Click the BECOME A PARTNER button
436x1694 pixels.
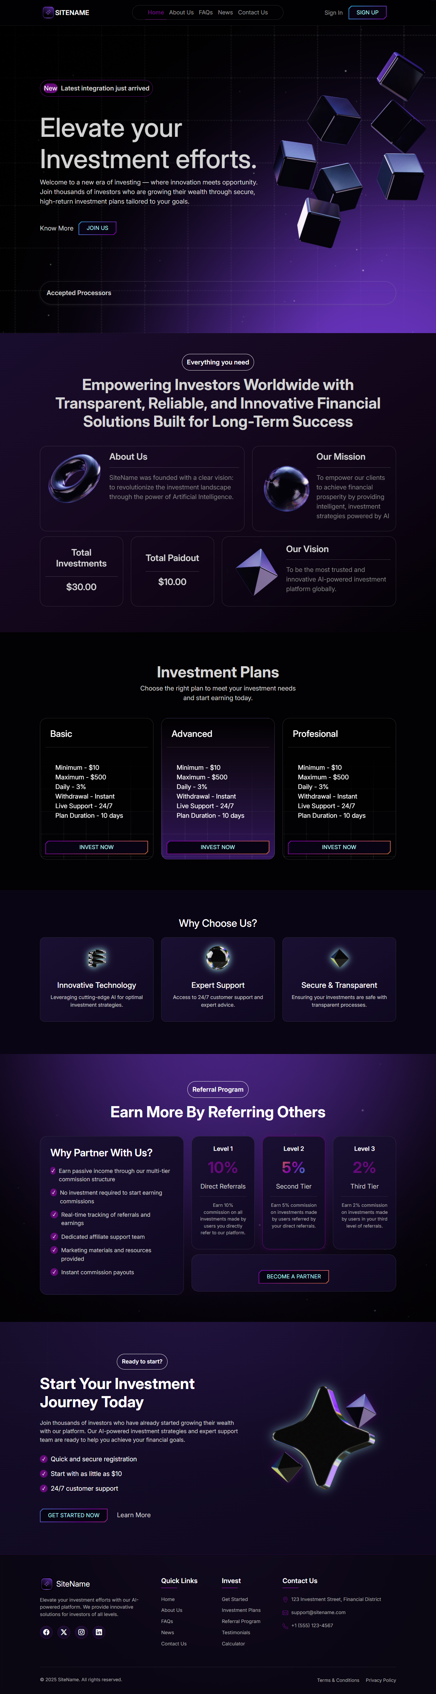tap(294, 1276)
